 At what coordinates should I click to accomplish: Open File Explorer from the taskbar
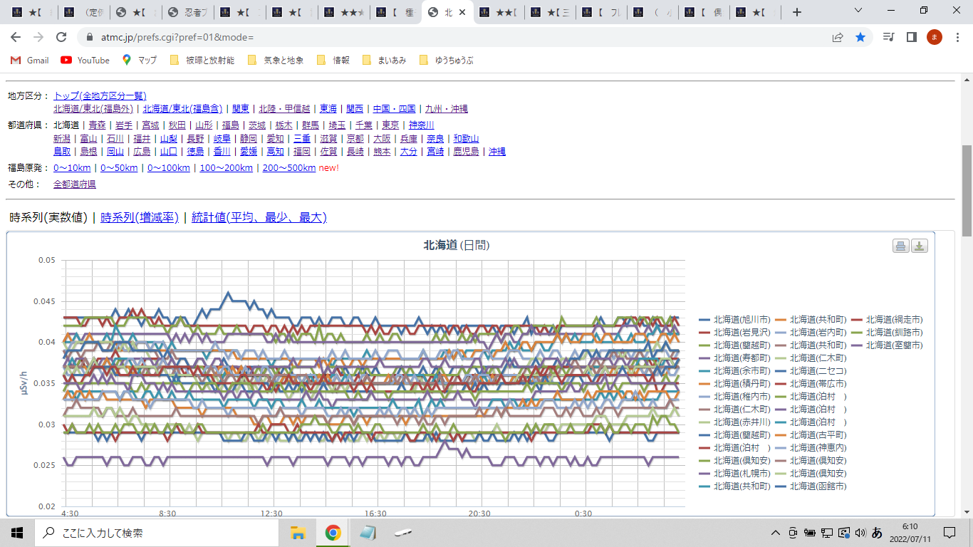point(298,533)
